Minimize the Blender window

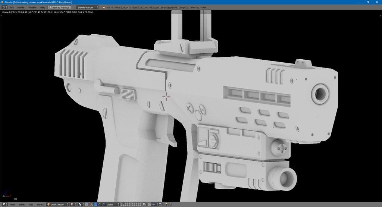[x=359, y=2]
